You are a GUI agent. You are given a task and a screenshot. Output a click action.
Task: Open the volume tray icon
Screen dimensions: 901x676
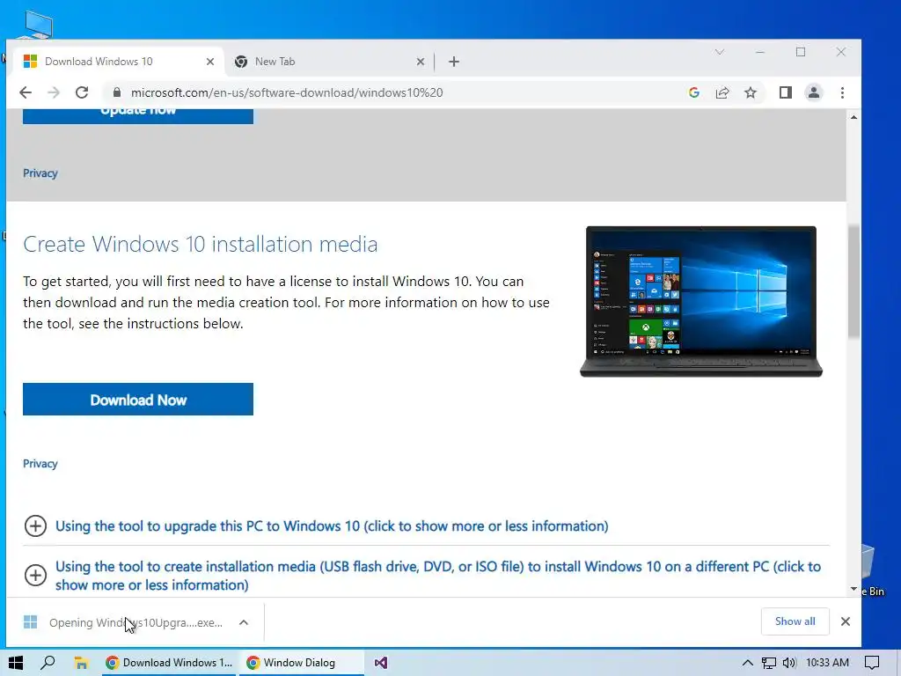[x=789, y=663]
